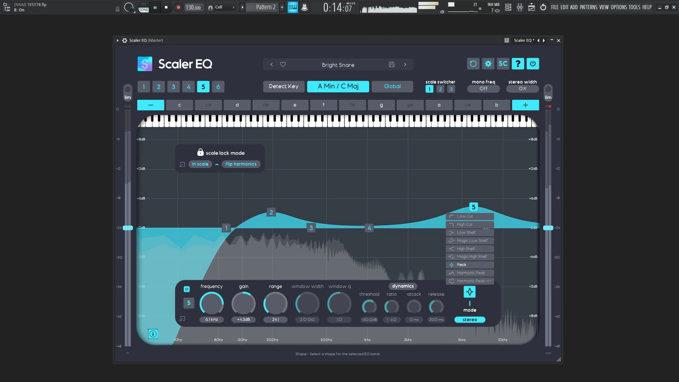The image size is (679, 382).
Task: Open the help question mark
Action: [x=518, y=64]
